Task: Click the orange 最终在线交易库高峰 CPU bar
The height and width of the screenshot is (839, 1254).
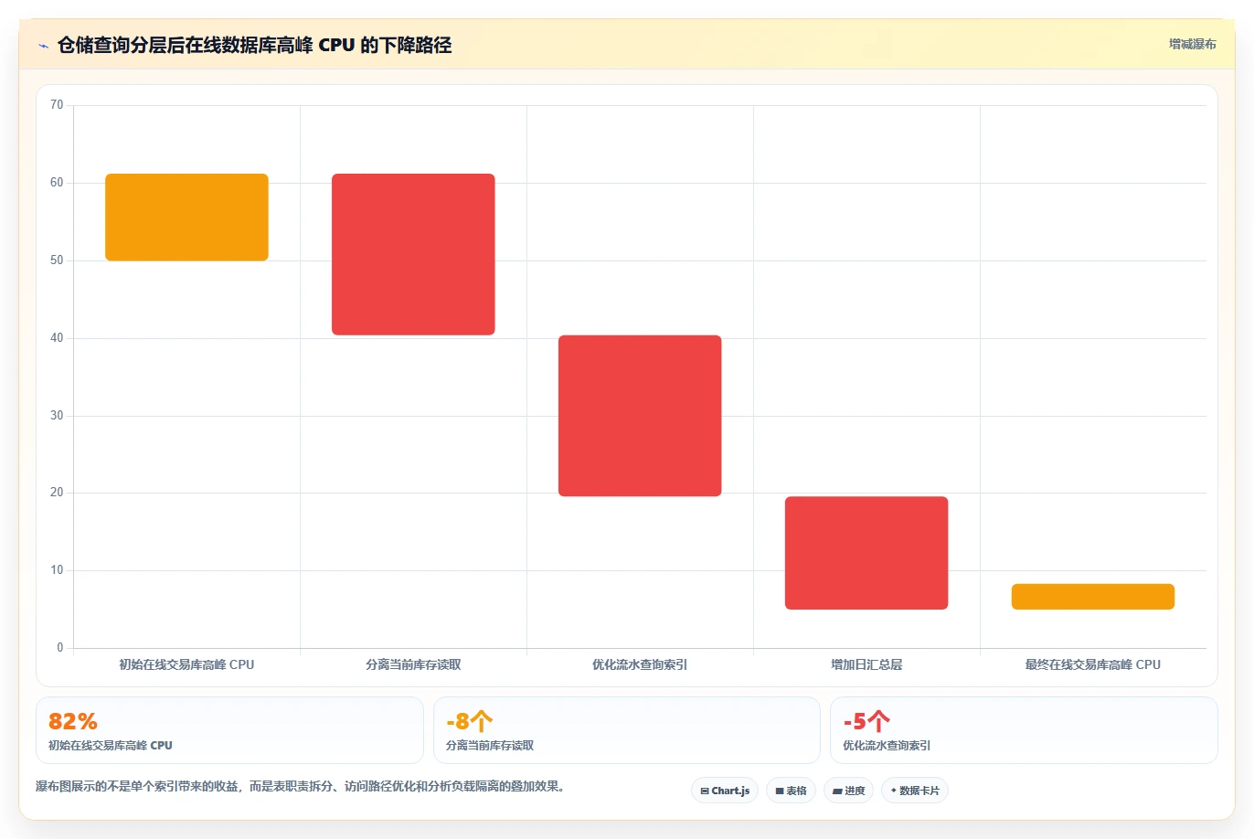Action: click(x=1093, y=597)
